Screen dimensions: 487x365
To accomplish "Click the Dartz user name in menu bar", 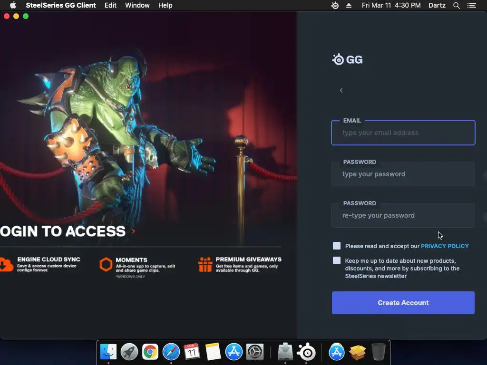I will click(x=437, y=5).
